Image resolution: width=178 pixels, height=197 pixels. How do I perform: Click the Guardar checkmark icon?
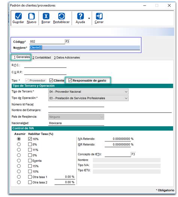pos(18,16)
